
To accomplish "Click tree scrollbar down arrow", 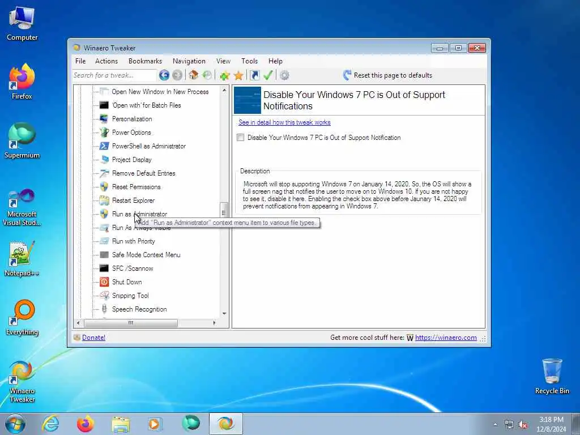I will pyautogui.click(x=224, y=314).
